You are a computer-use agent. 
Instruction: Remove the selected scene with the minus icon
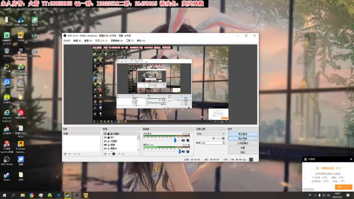click(x=69, y=154)
